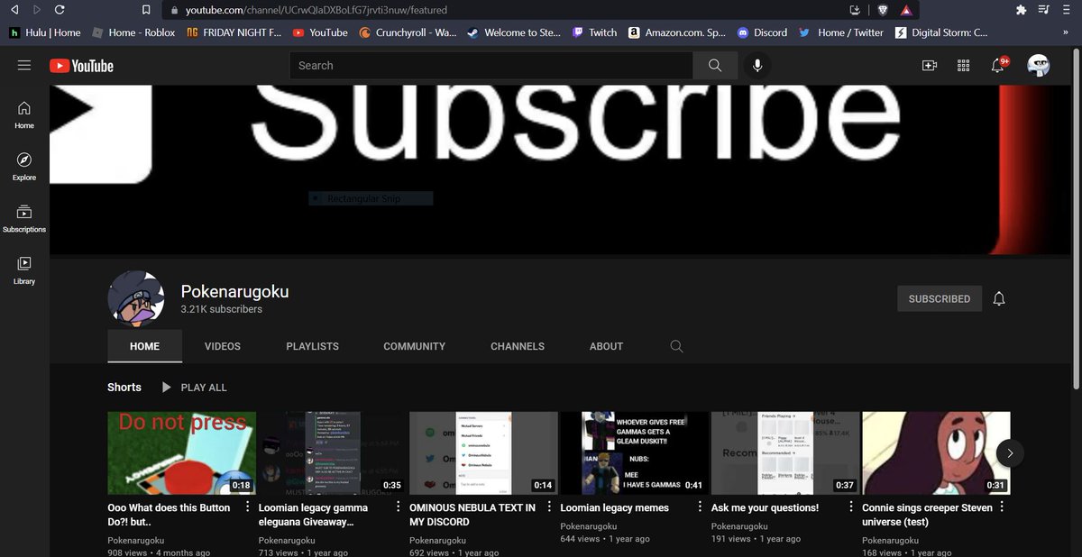
Task: Open the account avatar menu
Action: point(1039,65)
